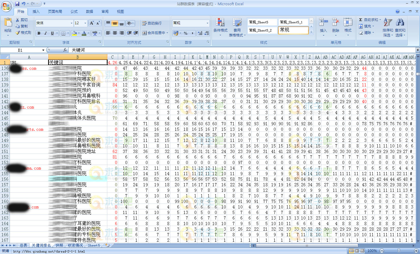The height and width of the screenshot is (254, 420).
Task: Expand the font name dropdown showing 宋体
Action: pos(71,23)
